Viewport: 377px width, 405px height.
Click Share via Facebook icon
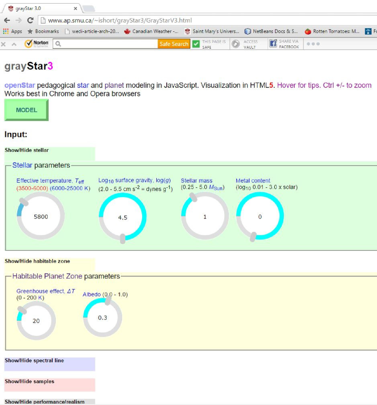coord(273,44)
